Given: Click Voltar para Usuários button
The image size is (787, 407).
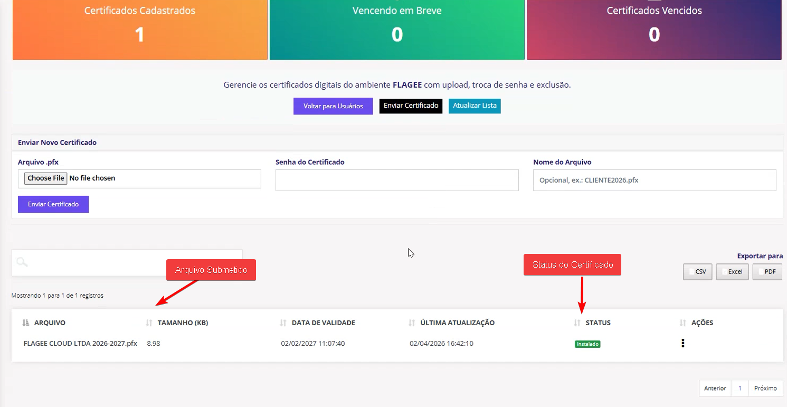Looking at the screenshot, I should pos(333,106).
